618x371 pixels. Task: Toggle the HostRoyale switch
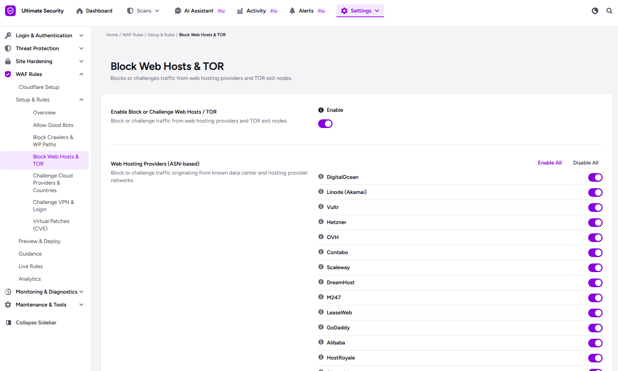[x=595, y=358]
